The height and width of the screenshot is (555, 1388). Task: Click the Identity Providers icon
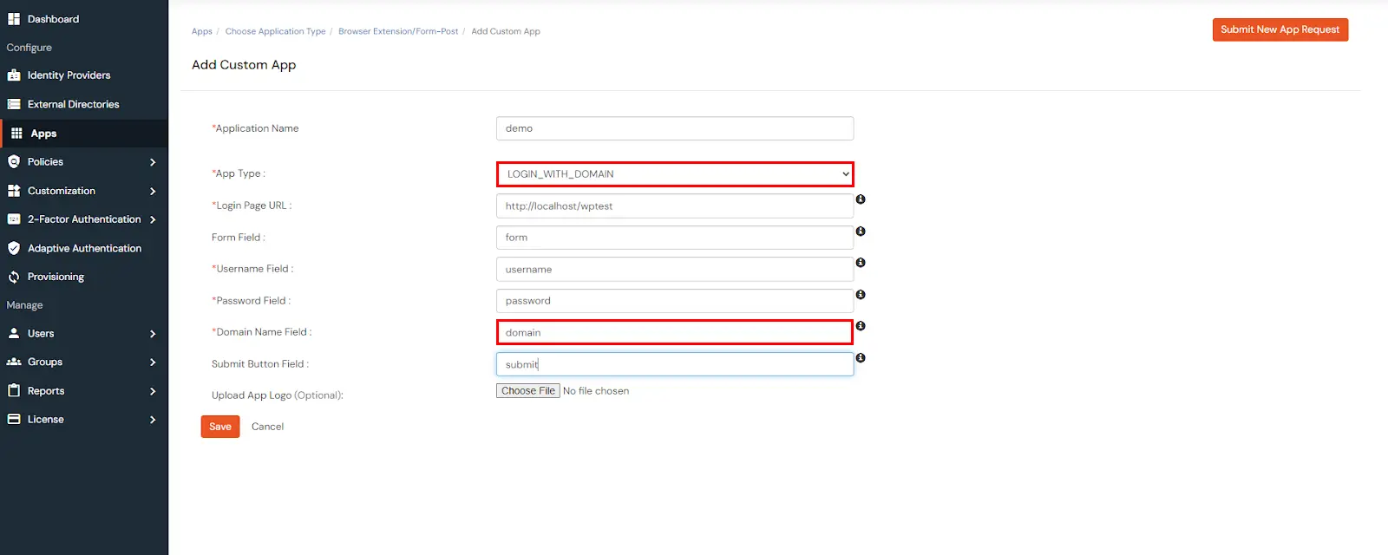click(x=14, y=75)
